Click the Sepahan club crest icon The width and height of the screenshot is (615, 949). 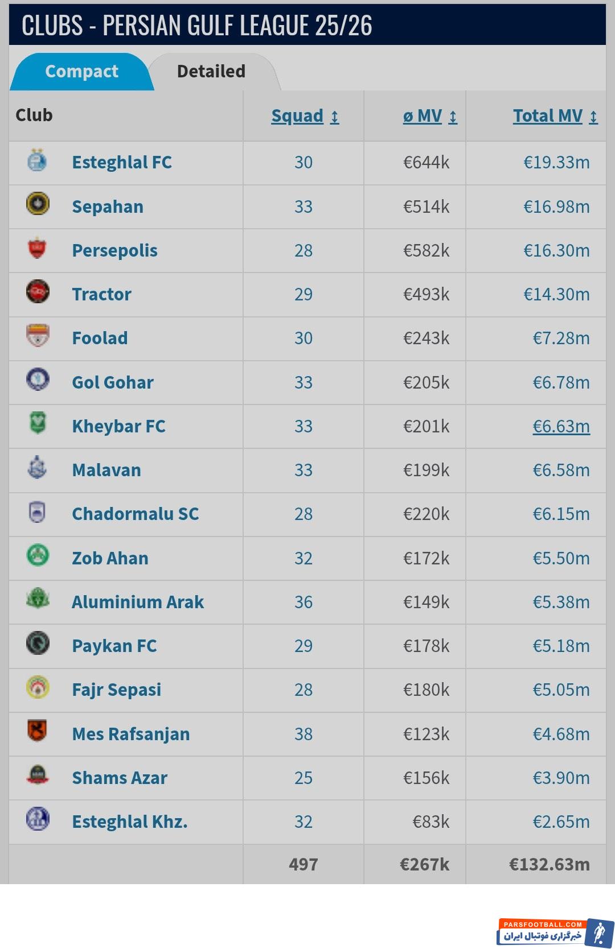[38, 204]
